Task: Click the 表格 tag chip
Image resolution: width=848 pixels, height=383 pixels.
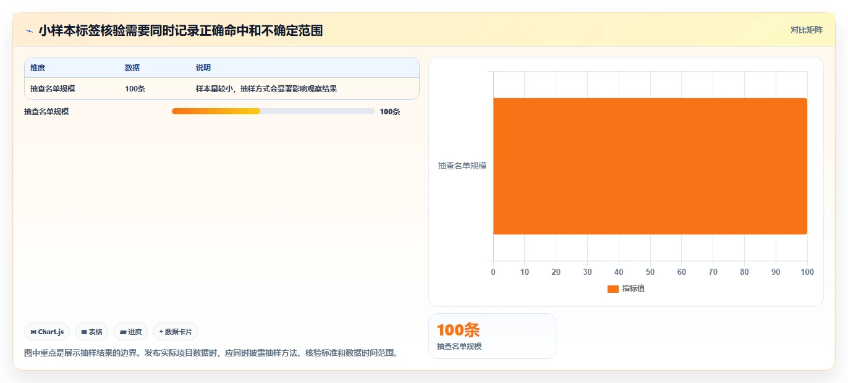Action: tap(91, 332)
